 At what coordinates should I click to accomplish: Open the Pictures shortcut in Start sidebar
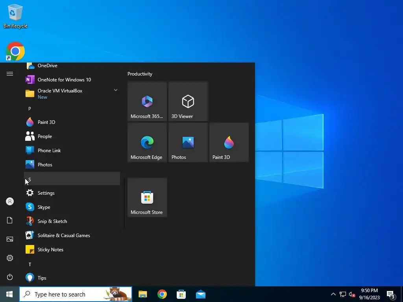pyautogui.click(x=10, y=239)
